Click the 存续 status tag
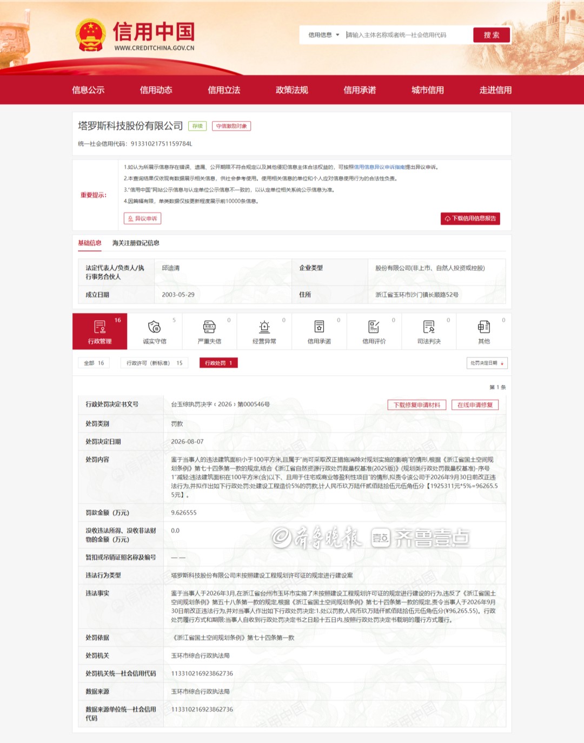This screenshot has height=743, width=584. (x=197, y=126)
